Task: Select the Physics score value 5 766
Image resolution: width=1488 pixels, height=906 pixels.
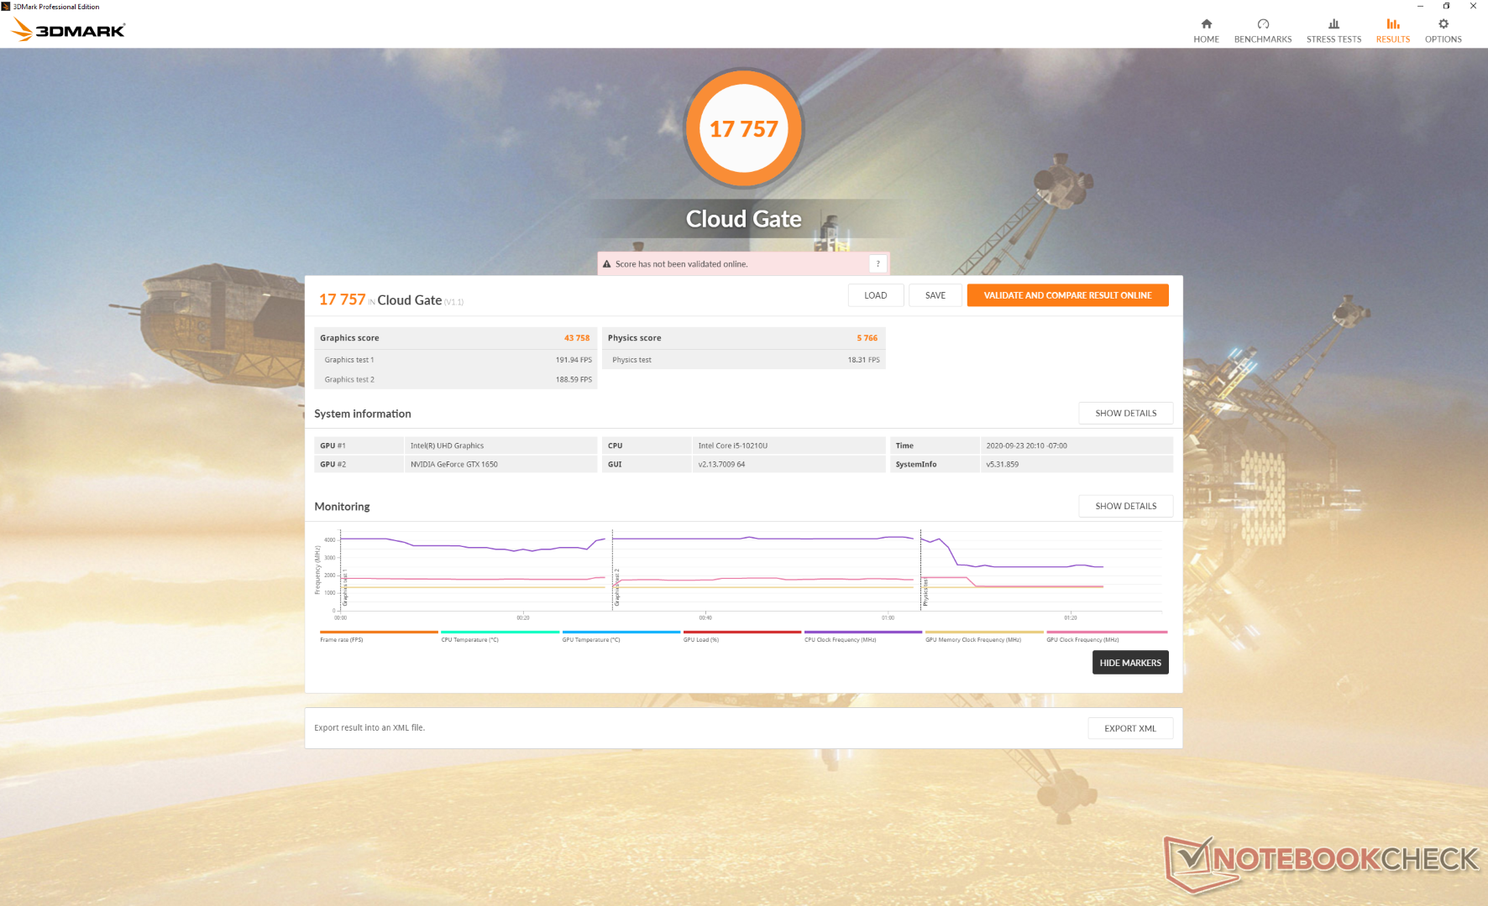Action: (867, 338)
